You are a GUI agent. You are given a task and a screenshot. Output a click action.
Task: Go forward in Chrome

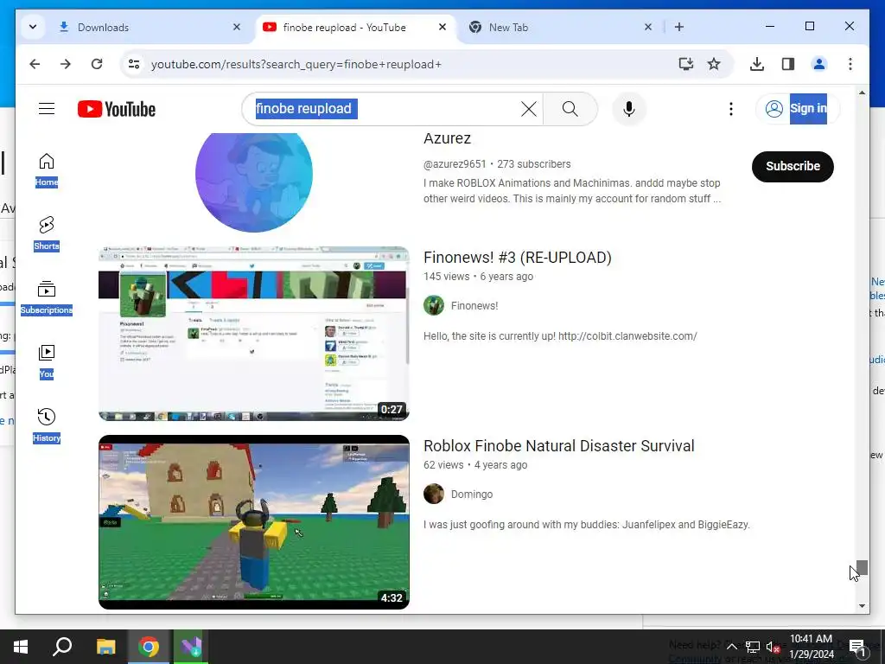tap(66, 64)
